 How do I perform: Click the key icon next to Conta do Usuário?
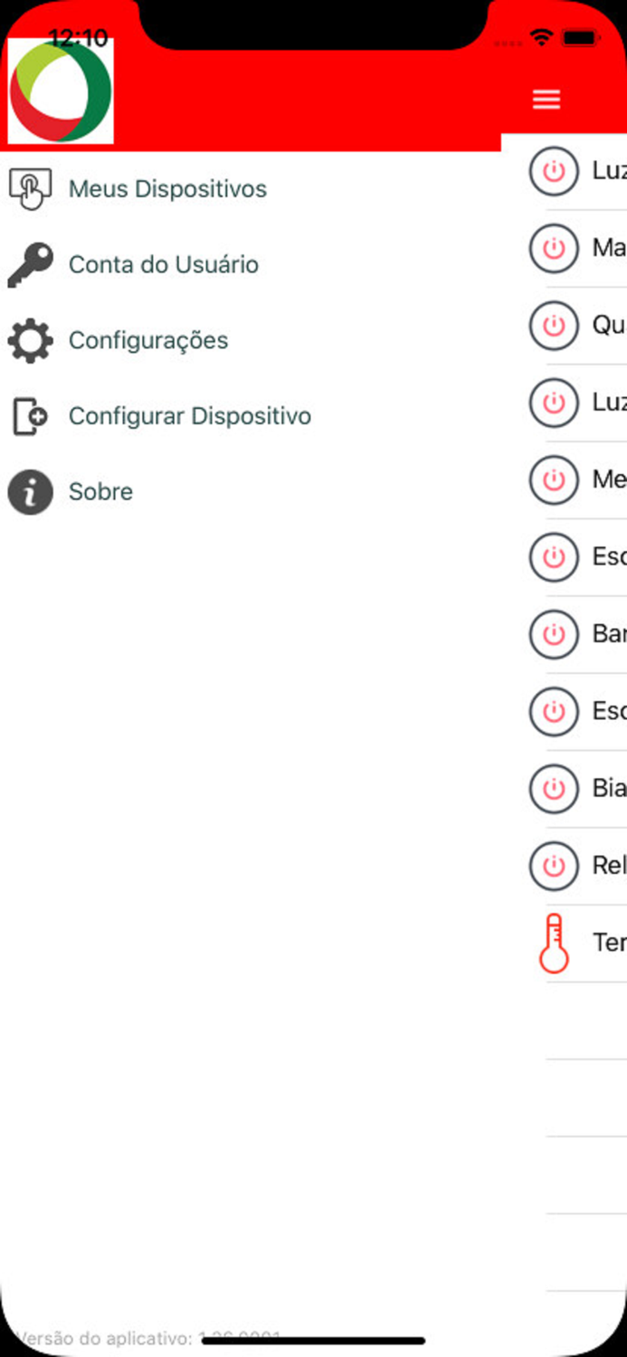tap(30, 264)
